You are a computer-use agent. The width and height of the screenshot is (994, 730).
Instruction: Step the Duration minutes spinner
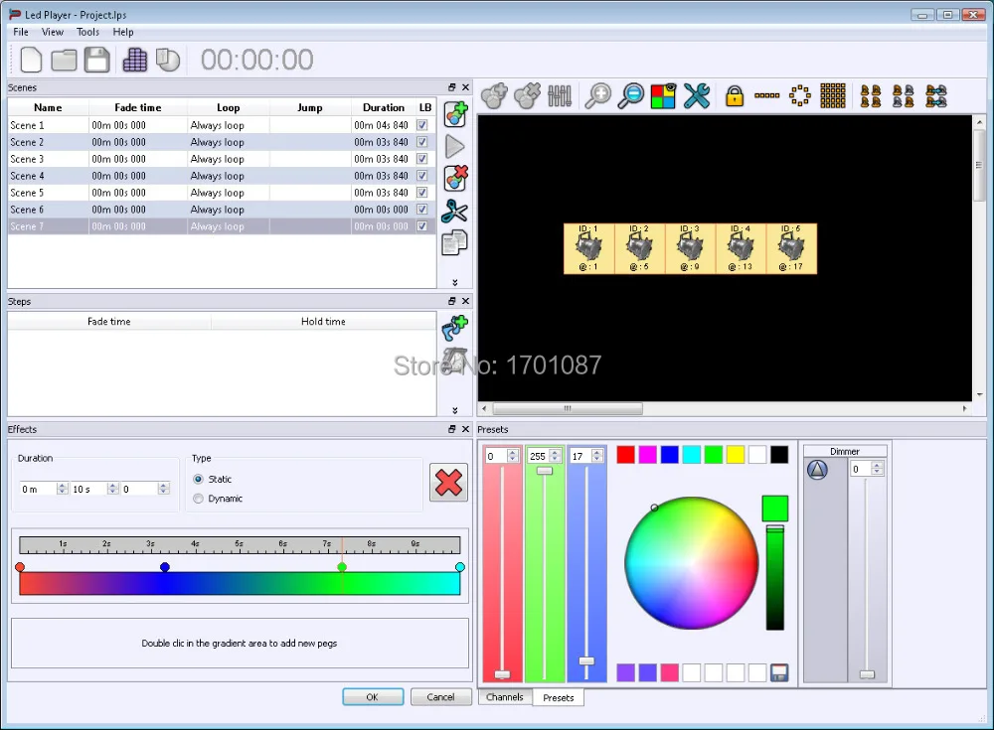click(x=62, y=489)
